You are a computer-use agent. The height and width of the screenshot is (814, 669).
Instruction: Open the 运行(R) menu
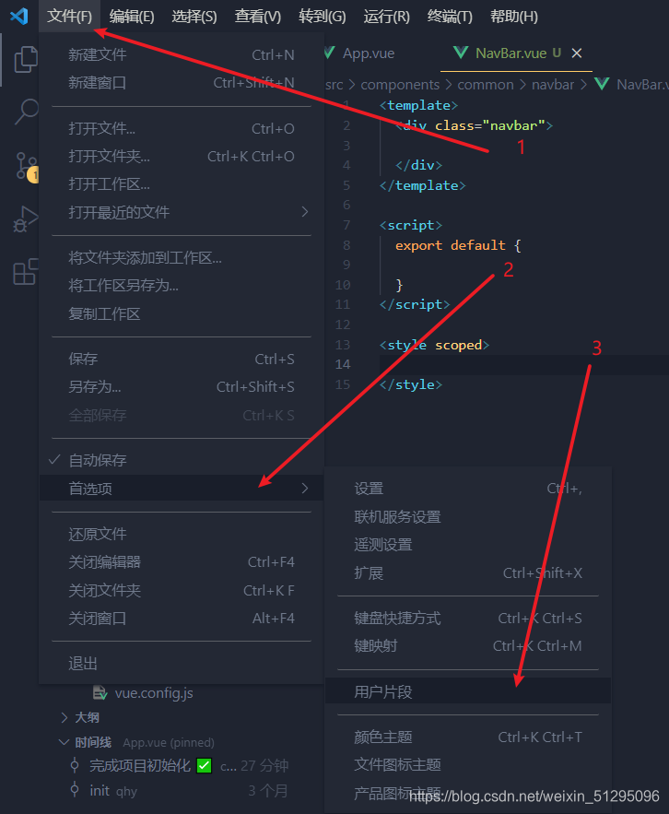coord(386,17)
